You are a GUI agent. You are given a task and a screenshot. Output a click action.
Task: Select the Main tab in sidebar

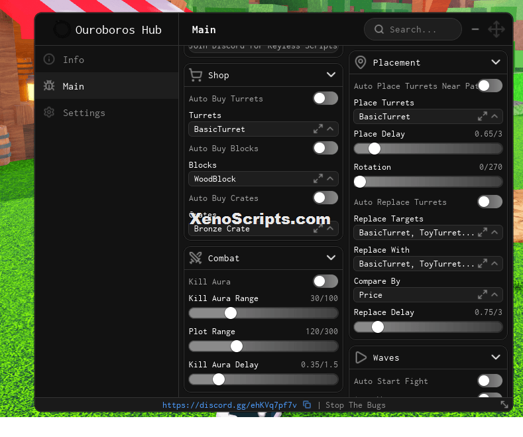pyautogui.click(x=107, y=86)
